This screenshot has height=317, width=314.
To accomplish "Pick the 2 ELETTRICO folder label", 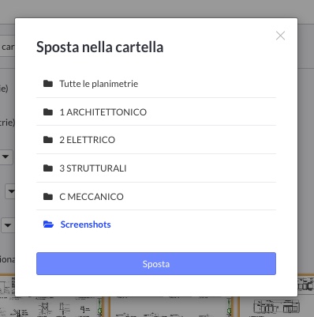I will tap(88, 140).
